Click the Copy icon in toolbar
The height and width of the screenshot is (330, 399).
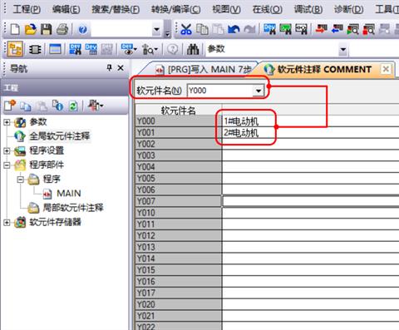point(202,29)
